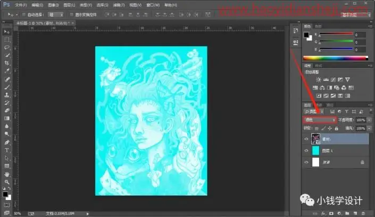Click the B value input field
Viewport: 375px width, 217px height.
point(360,50)
